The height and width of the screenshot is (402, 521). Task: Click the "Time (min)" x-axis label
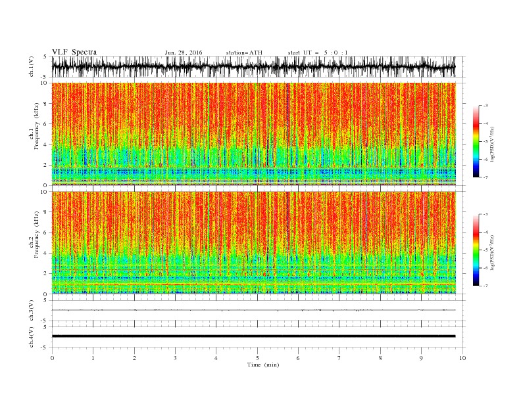pos(263,365)
